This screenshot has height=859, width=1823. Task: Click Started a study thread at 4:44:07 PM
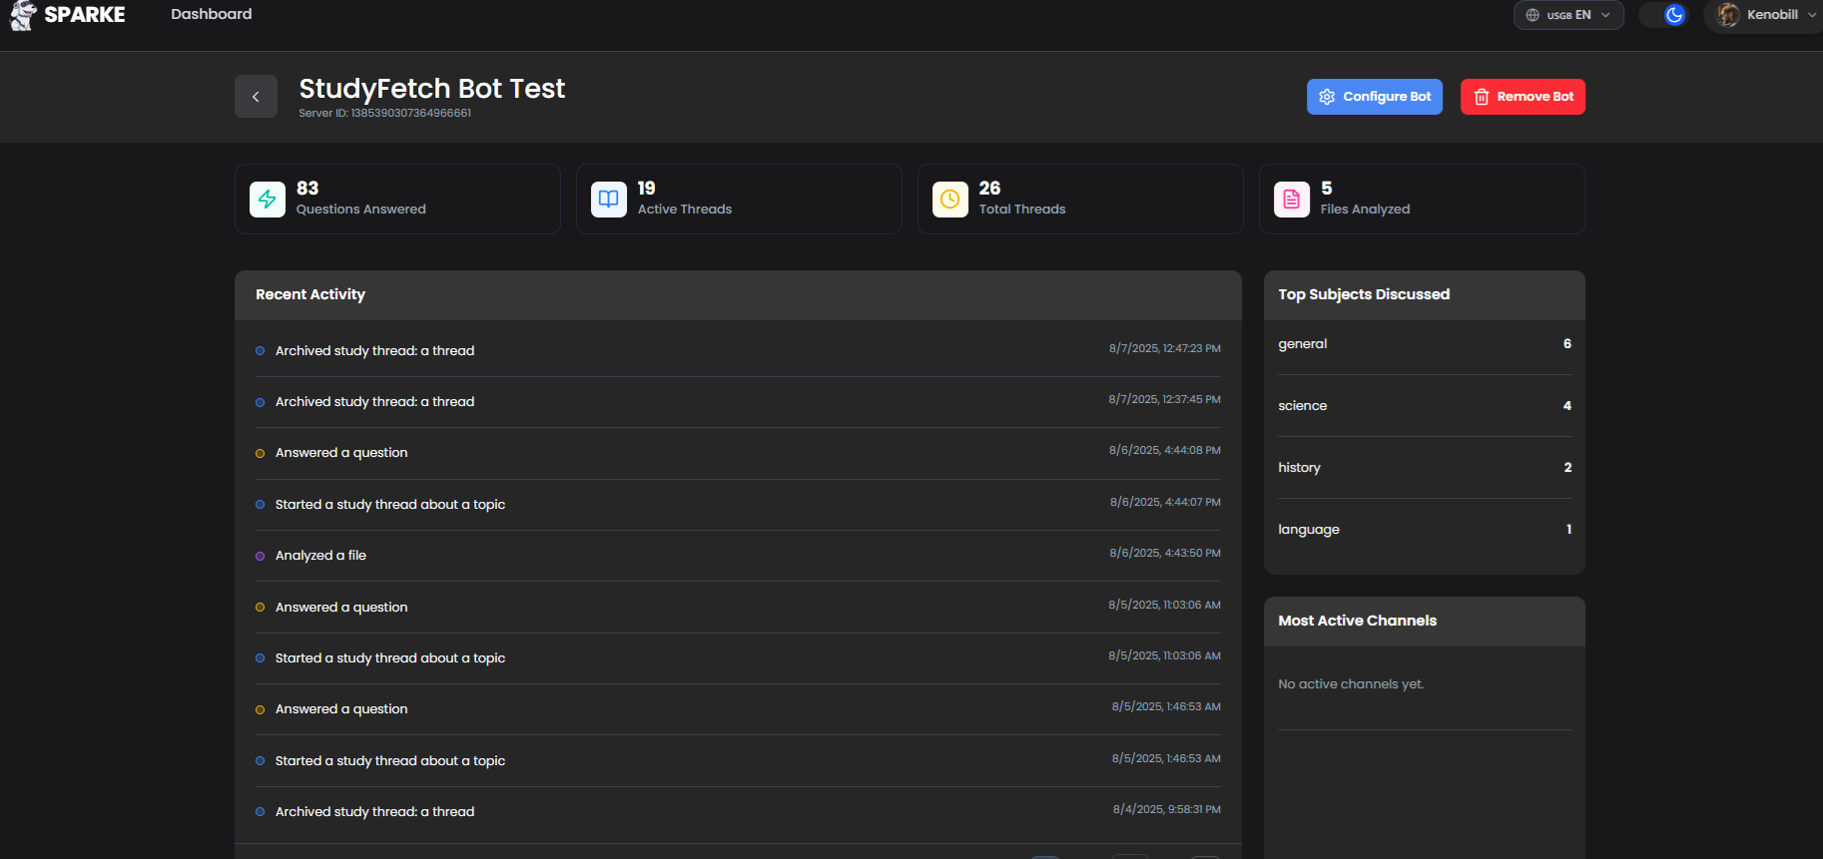tap(738, 505)
